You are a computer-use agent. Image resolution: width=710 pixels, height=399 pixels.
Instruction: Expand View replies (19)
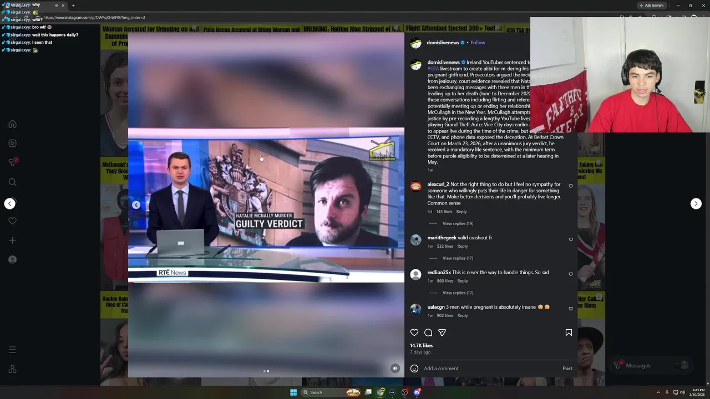coord(458,223)
